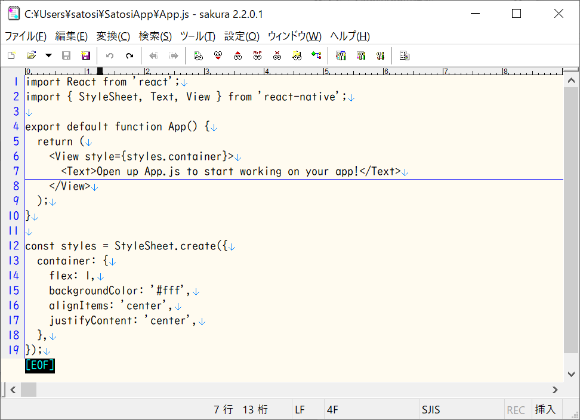580x420 pixels.
Task: Click line number 19 in gutter
Action: coord(14,350)
